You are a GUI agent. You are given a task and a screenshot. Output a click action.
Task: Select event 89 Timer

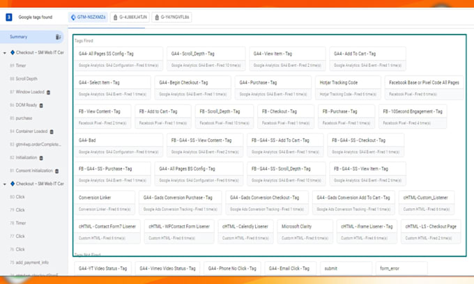pos(18,65)
